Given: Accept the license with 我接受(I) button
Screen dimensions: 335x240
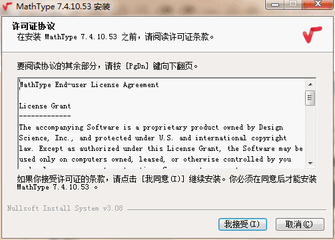Looking at the screenshot, I should [242, 224].
